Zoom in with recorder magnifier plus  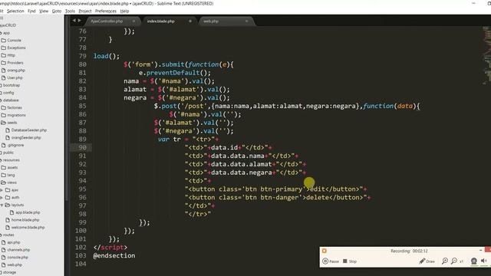click(445, 261)
